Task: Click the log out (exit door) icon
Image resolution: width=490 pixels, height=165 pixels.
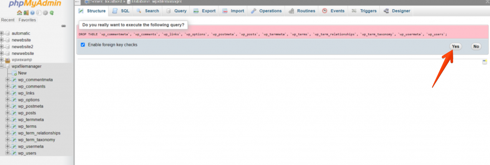Action: 25,13
